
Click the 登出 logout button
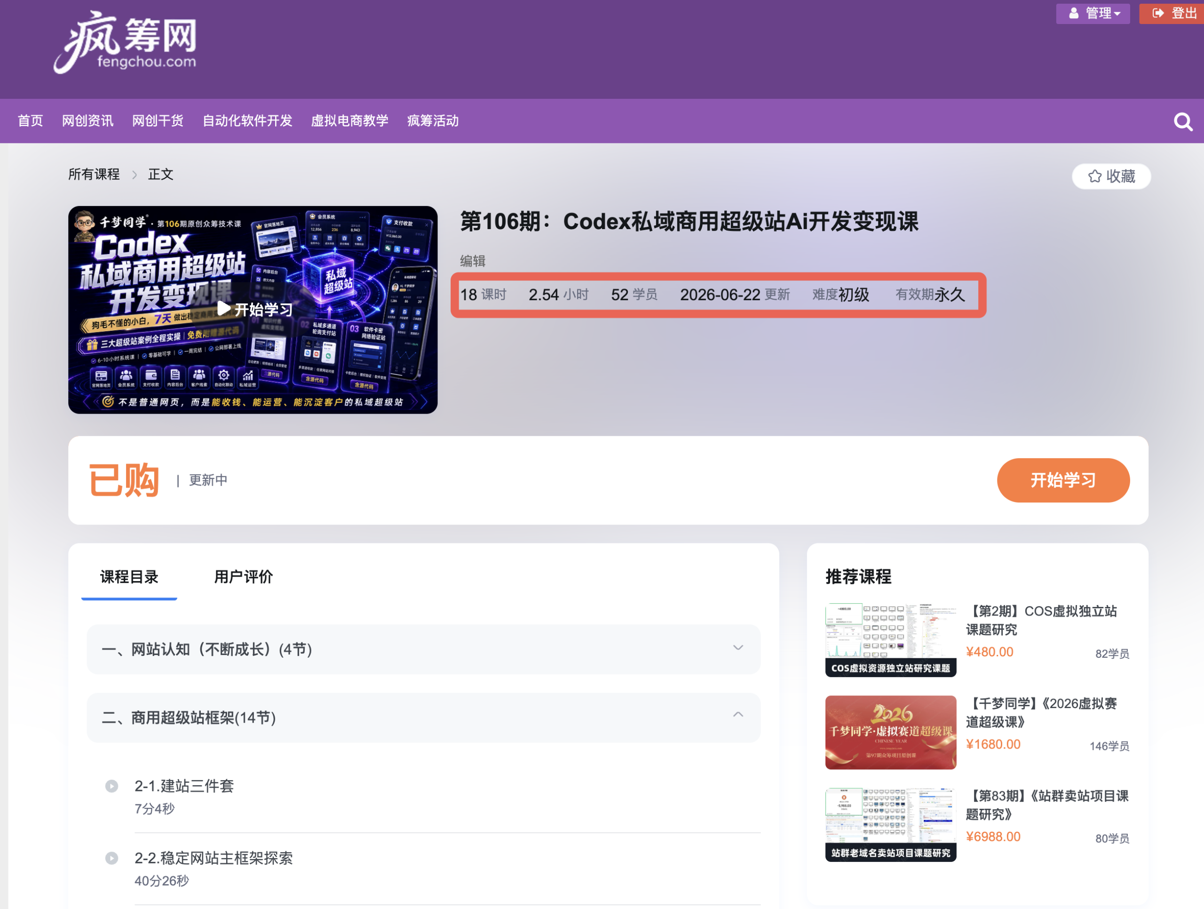[x=1173, y=13]
